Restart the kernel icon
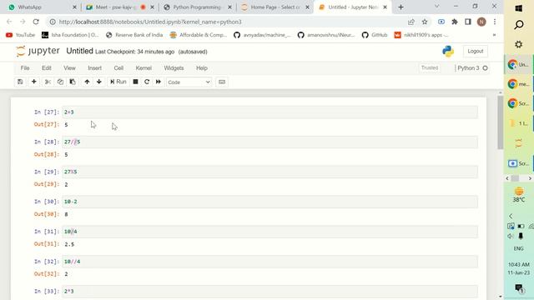The width and height of the screenshot is (534, 300). pyautogui.click(x=147, y=82)
